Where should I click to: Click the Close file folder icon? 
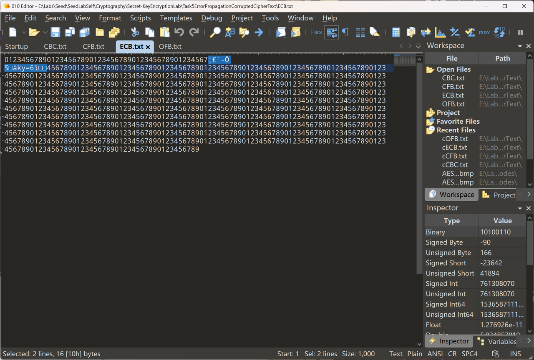pos(100,32)
